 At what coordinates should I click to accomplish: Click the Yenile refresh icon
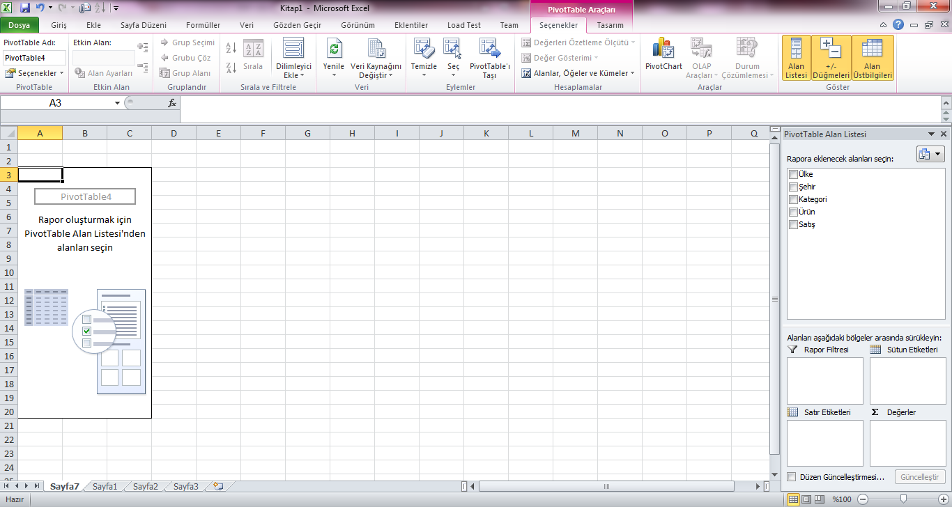334,50
